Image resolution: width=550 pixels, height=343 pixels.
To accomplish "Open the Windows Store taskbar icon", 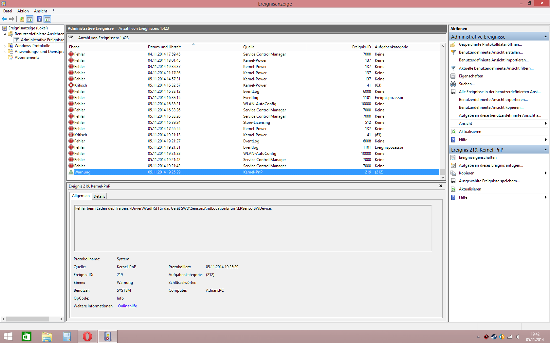I will tap(27, 336).
